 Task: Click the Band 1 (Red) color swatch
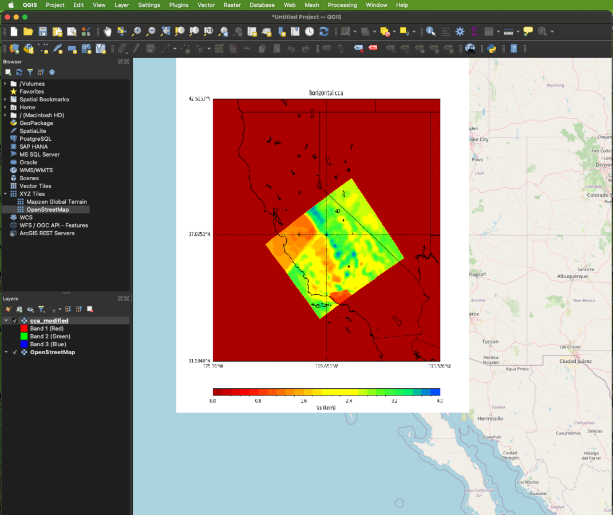(24, 329)
